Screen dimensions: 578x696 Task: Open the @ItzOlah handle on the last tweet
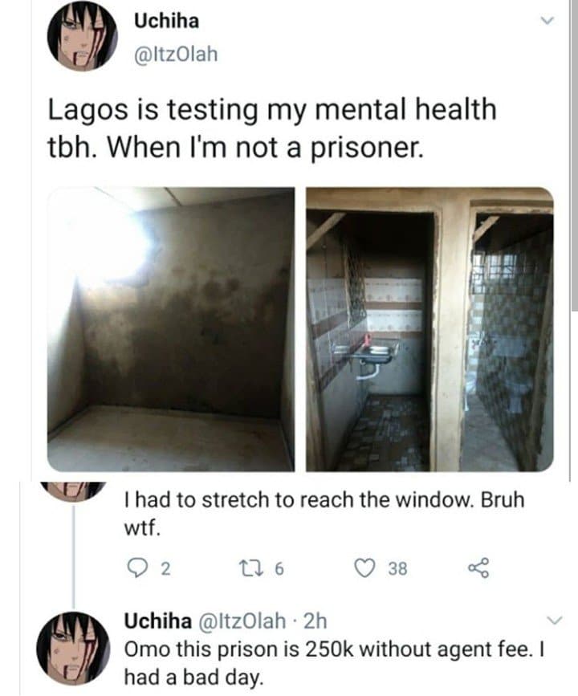coord(242,621)
